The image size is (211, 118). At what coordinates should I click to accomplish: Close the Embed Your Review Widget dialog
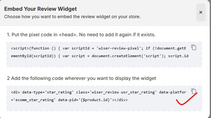click(x=201, y=12)
